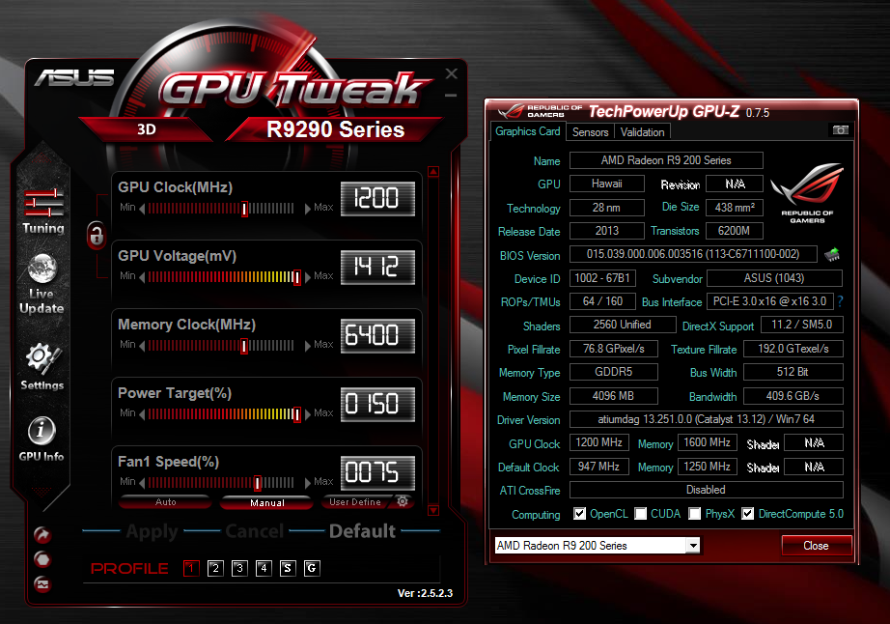Select profile 4

click(264, 568)
